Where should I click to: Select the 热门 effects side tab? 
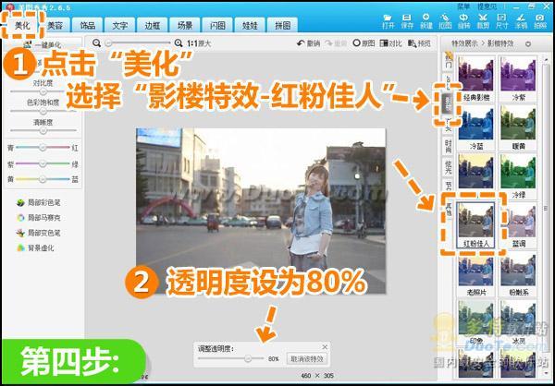[x=448, y=61]
